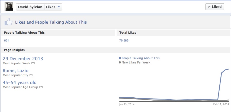Click the thumbs-up Likes icon
Image resolution: width=231 pixels, height=112 pixels.
pyautogui.click(x=8, y=22)
